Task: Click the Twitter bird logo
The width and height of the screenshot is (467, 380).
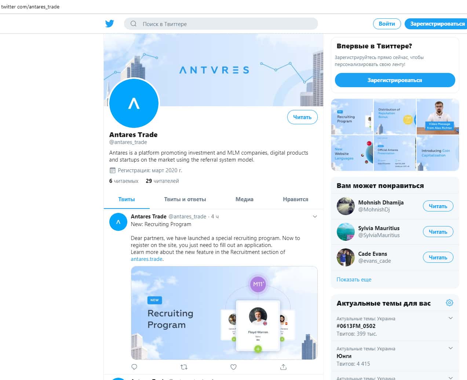Action: click(109, 24)
